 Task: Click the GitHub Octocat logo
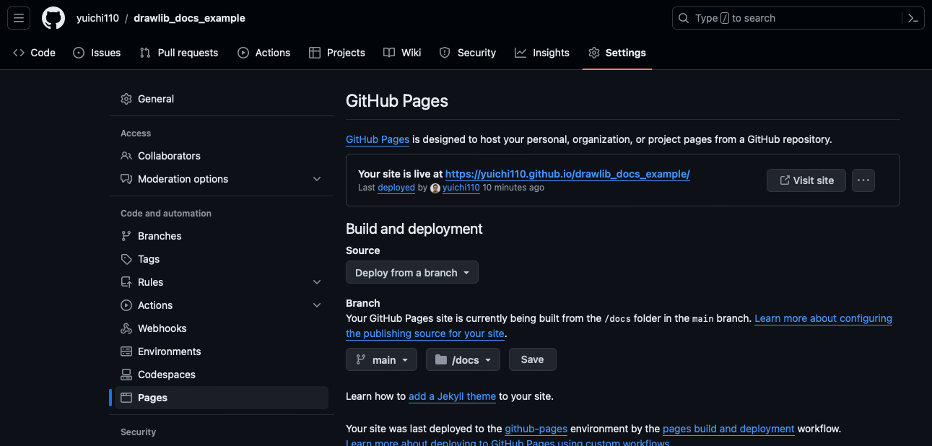click(53, 18)
